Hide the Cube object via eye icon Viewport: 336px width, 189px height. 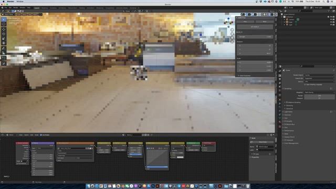point(331,22)
